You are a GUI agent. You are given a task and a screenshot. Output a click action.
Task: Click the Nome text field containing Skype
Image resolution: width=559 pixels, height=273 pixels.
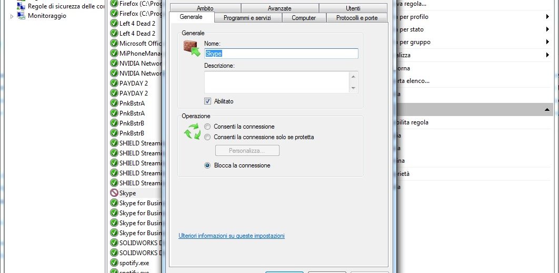pyautogui.click(x=281, y=54)
